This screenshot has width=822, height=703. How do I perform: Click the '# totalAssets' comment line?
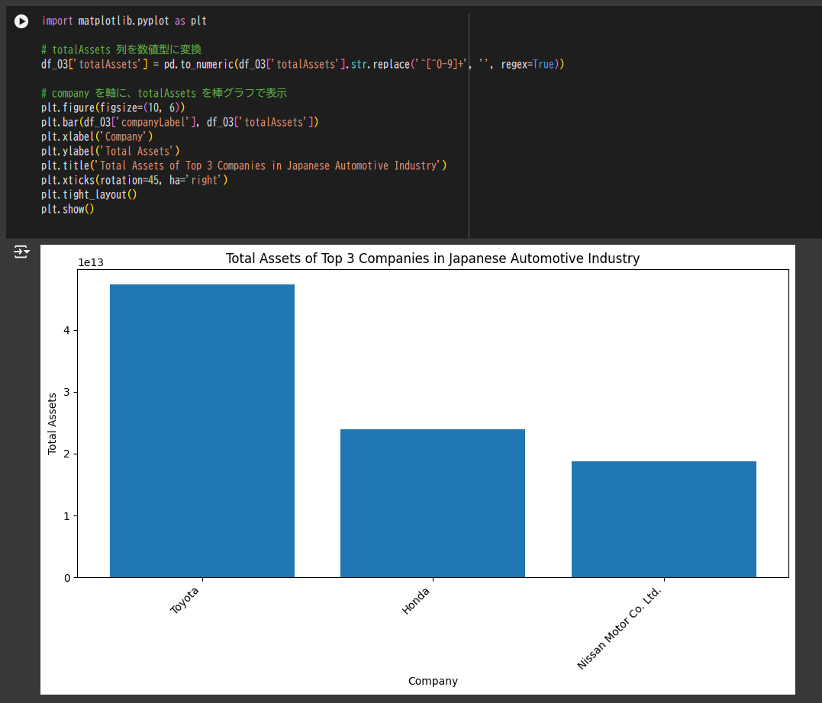pyautogui.click(x=121, y=50)
